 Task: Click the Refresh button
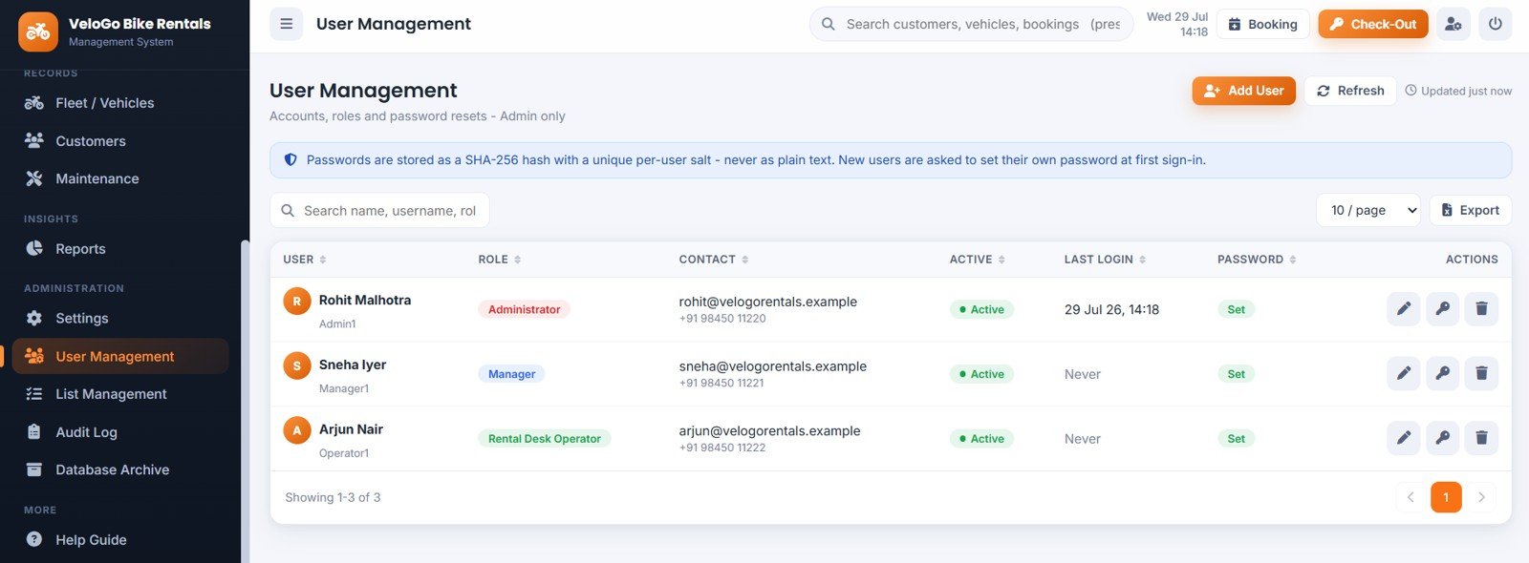click(1350, 91)
